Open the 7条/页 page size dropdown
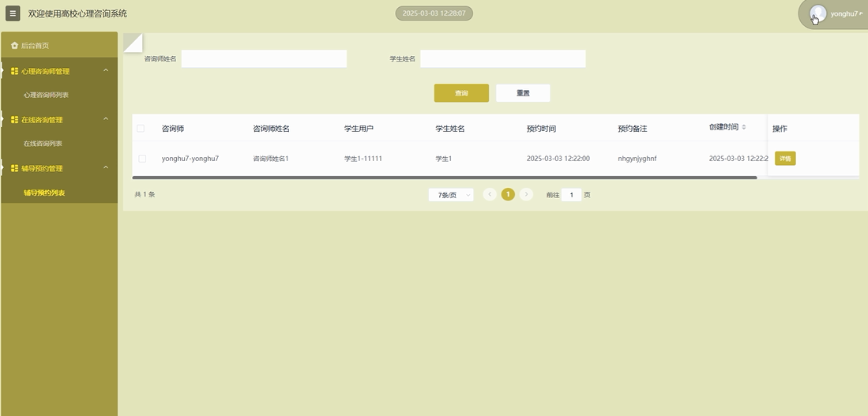This screenshot has width=868, height=416. pyautogui.click(x=451, y=195)
